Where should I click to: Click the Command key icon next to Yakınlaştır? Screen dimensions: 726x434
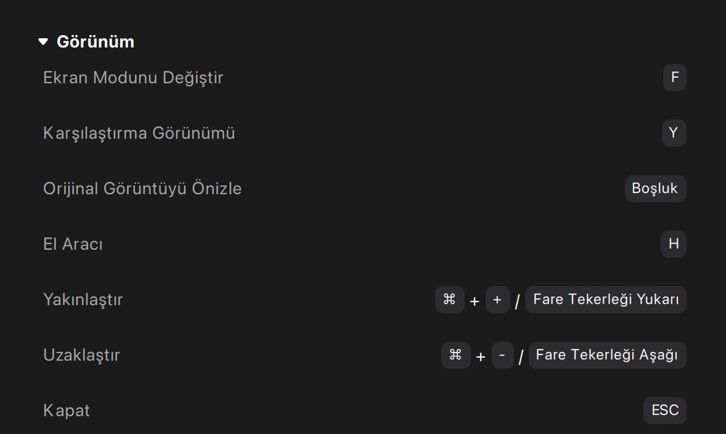point(449,300)
